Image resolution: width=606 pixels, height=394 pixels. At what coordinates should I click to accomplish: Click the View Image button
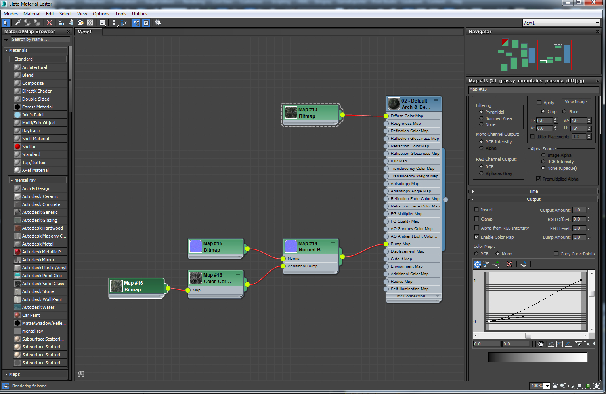[575, 102]
